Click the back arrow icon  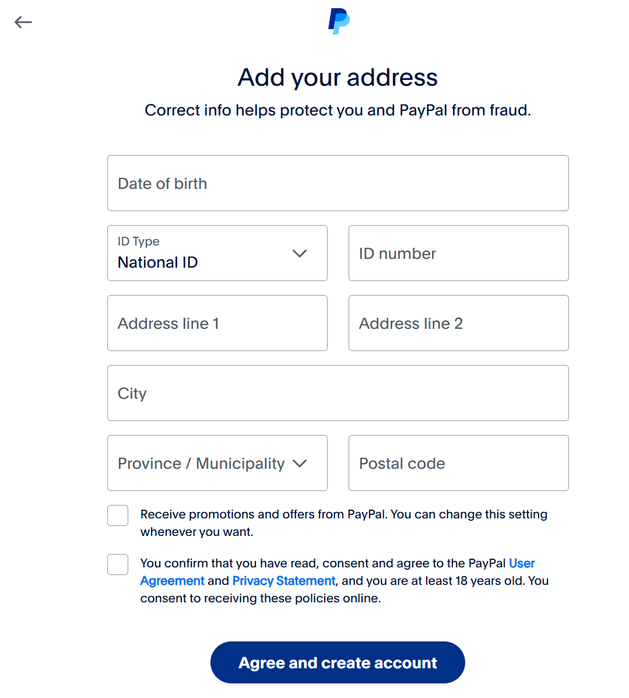pos(23,22)
